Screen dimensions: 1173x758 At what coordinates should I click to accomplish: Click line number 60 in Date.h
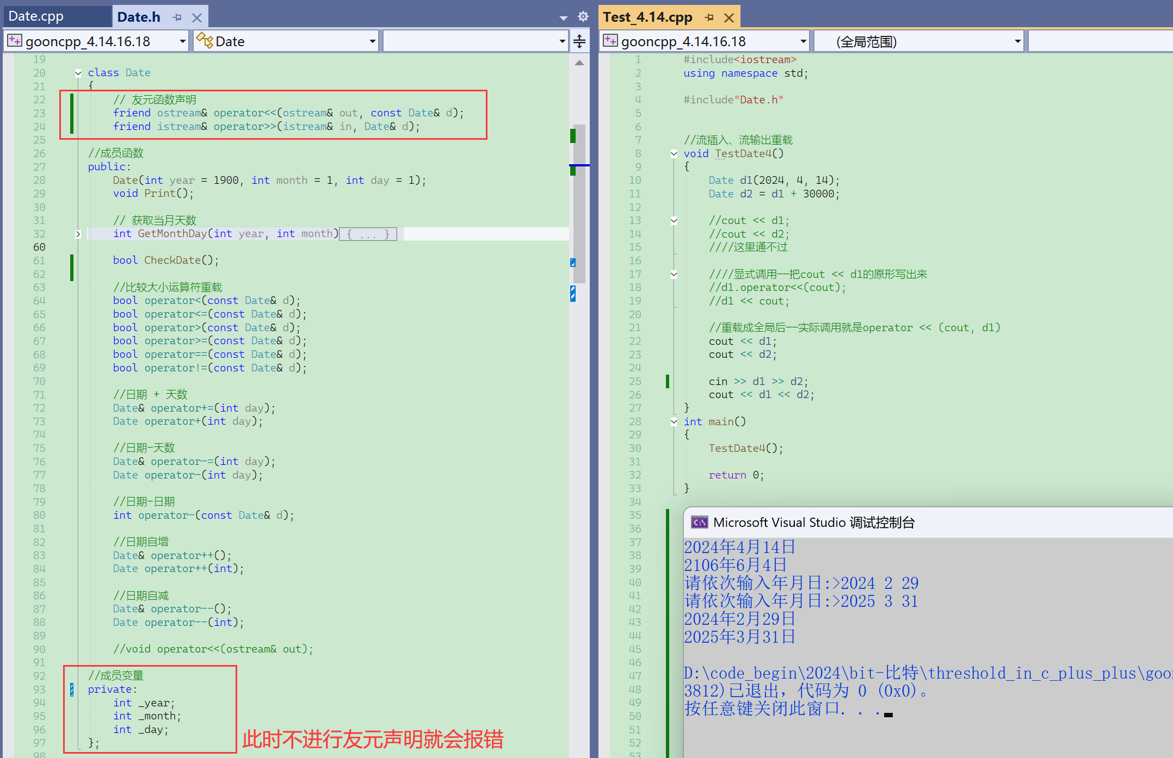[x=39, y=247]
